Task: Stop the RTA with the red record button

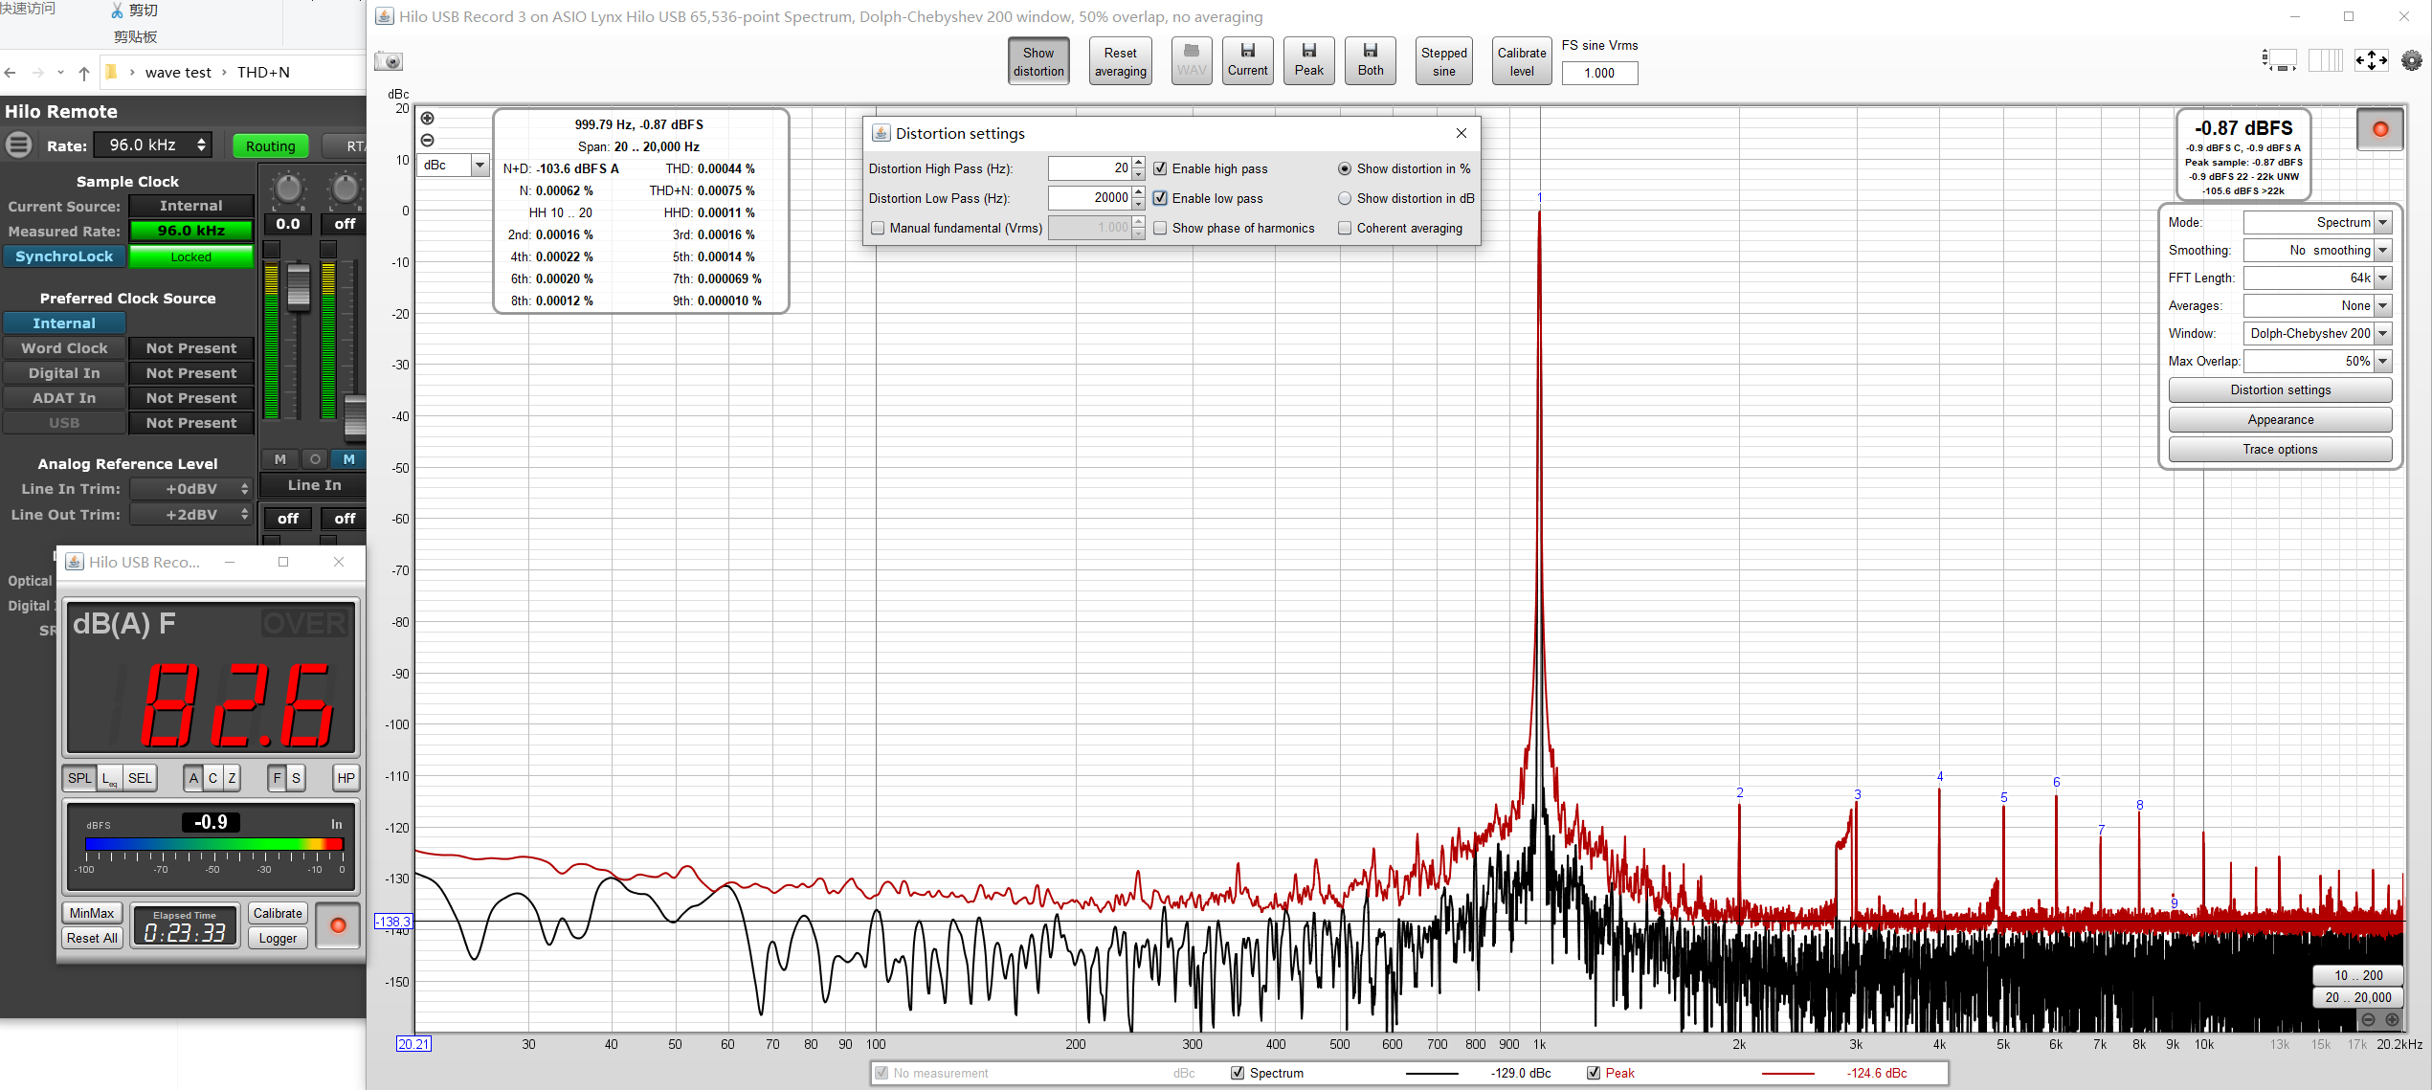Action: (2380, 129)
